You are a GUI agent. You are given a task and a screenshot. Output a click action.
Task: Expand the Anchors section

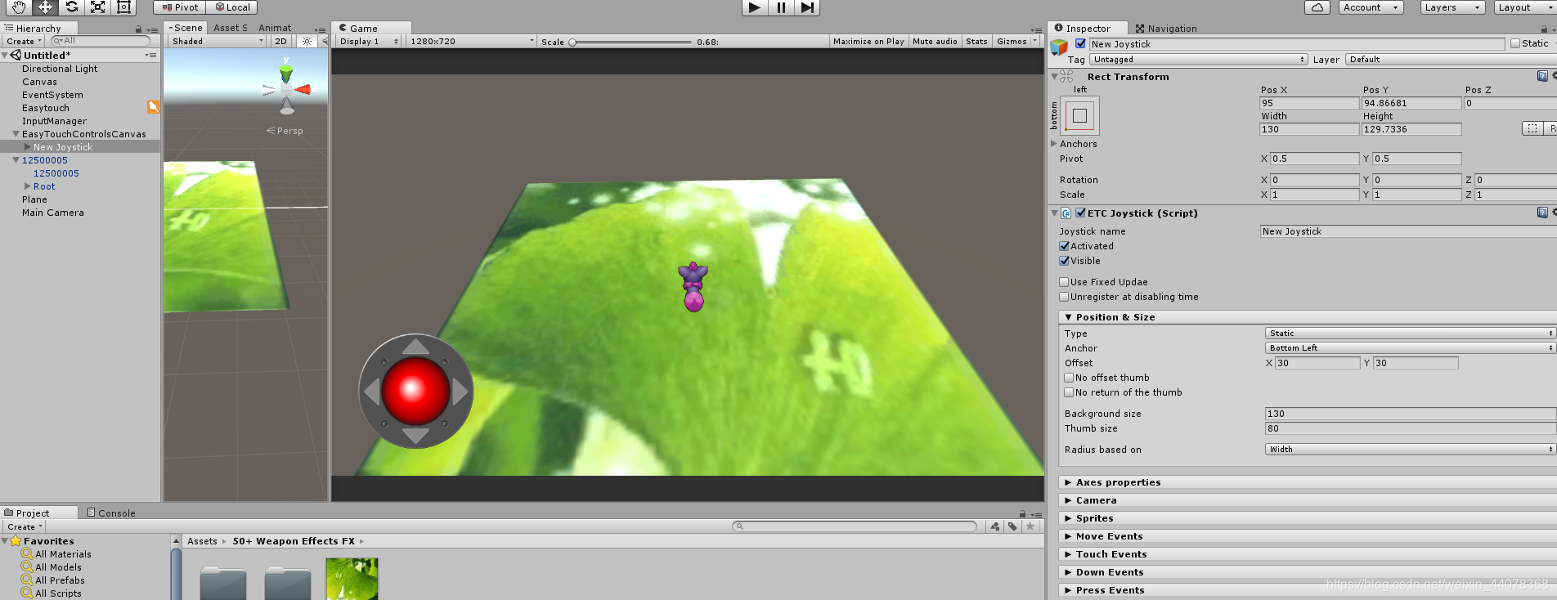click(x=1054, y=144)
